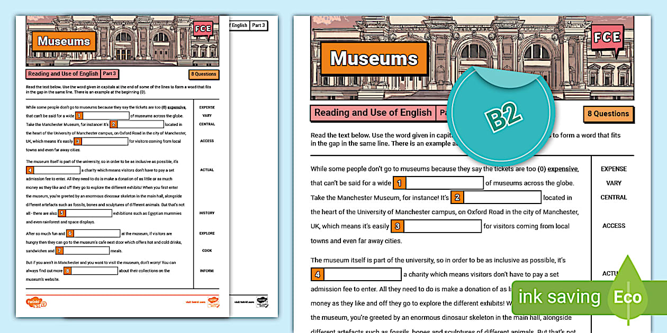
Task: Click the orange number 1 marker on the large worksheet
Action: [x=399, y=183]
